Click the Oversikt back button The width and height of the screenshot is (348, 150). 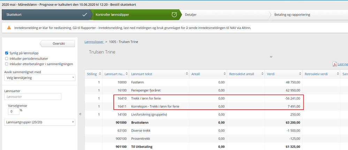58,44
